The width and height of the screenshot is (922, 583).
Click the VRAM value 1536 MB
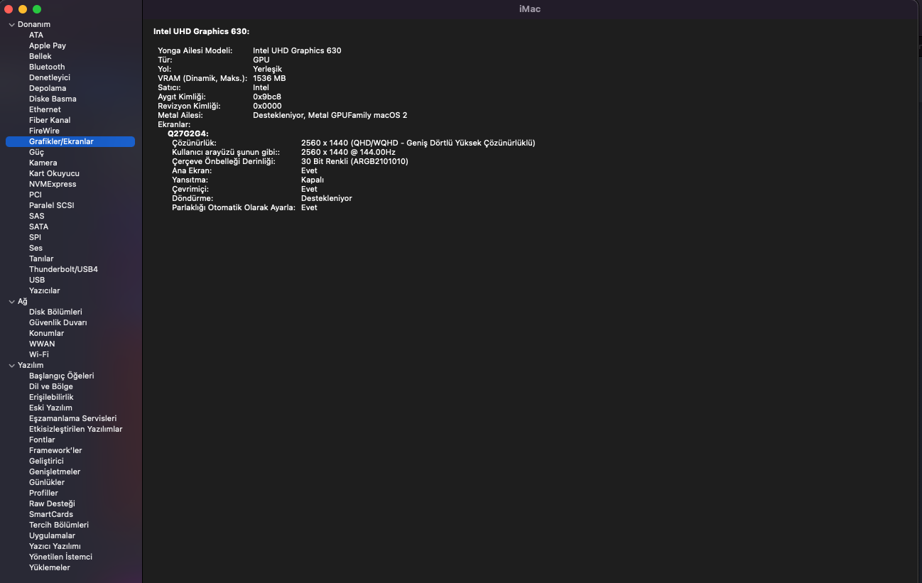pos(269,78)
